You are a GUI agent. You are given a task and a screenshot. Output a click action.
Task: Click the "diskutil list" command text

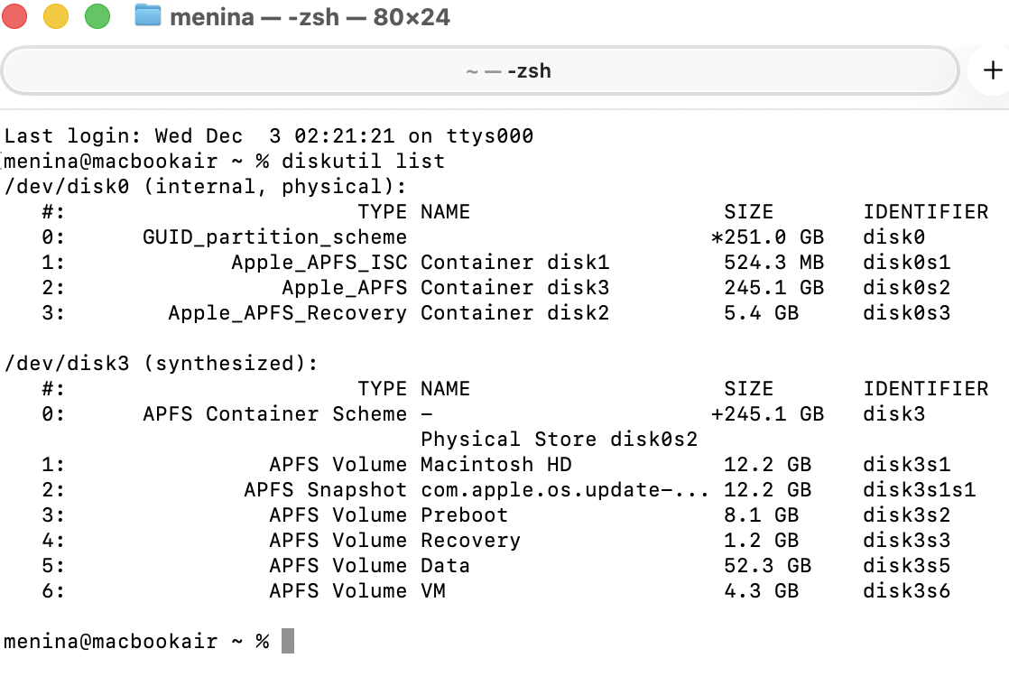click(363, 162)
